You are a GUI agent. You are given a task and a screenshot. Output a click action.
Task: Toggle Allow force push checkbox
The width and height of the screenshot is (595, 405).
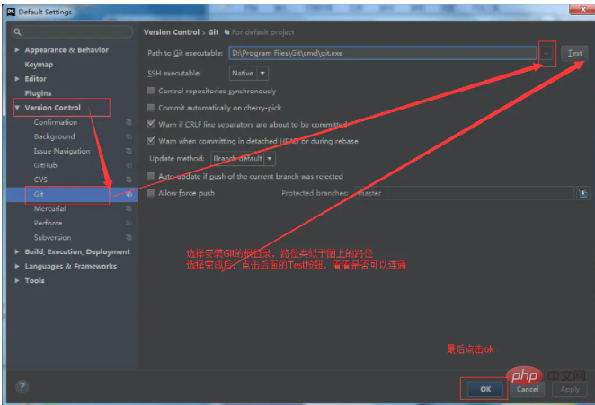pyautogui.click(x=151, y=193)
